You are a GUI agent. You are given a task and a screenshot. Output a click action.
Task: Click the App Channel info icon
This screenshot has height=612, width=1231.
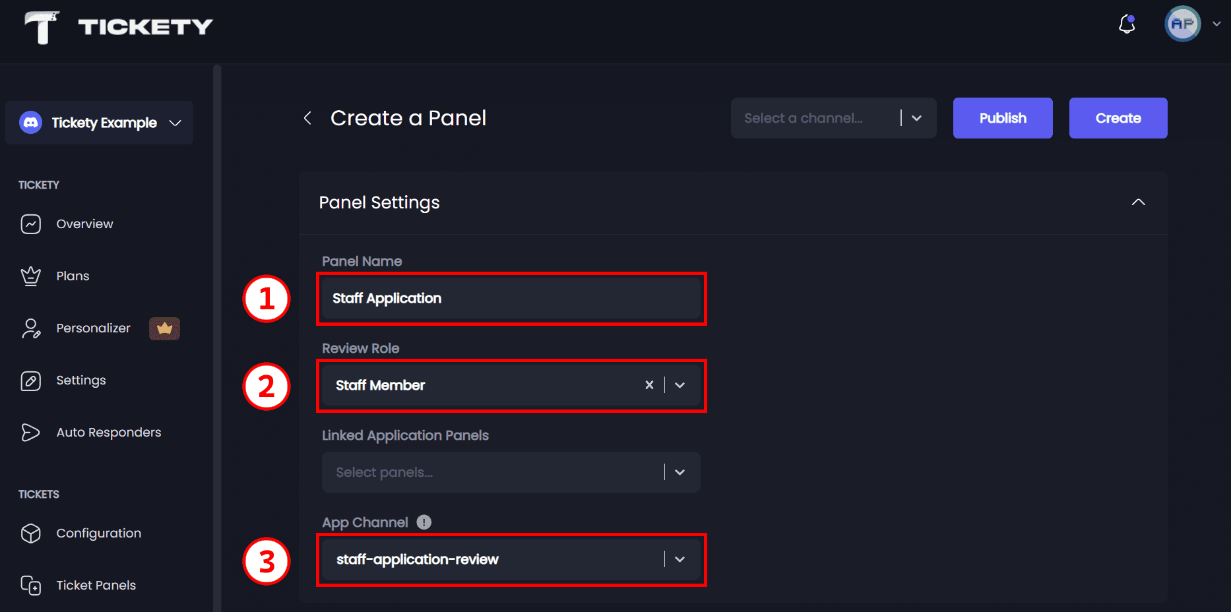(x=424, y=522)
